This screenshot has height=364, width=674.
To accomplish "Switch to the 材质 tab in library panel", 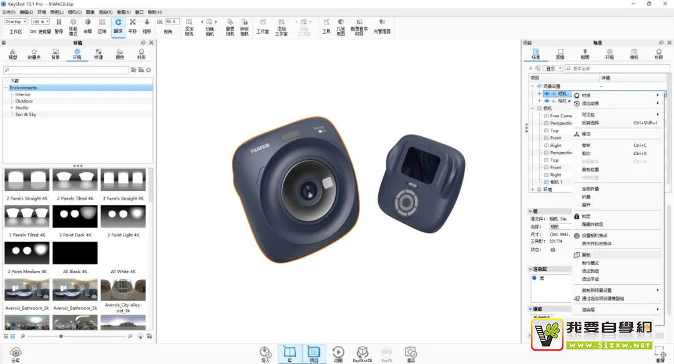I will (x=141, y=54).
